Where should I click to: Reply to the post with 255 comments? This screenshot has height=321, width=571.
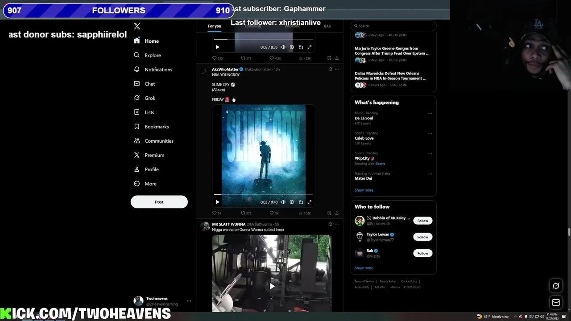pyautogui.click(x=217, y=58)
